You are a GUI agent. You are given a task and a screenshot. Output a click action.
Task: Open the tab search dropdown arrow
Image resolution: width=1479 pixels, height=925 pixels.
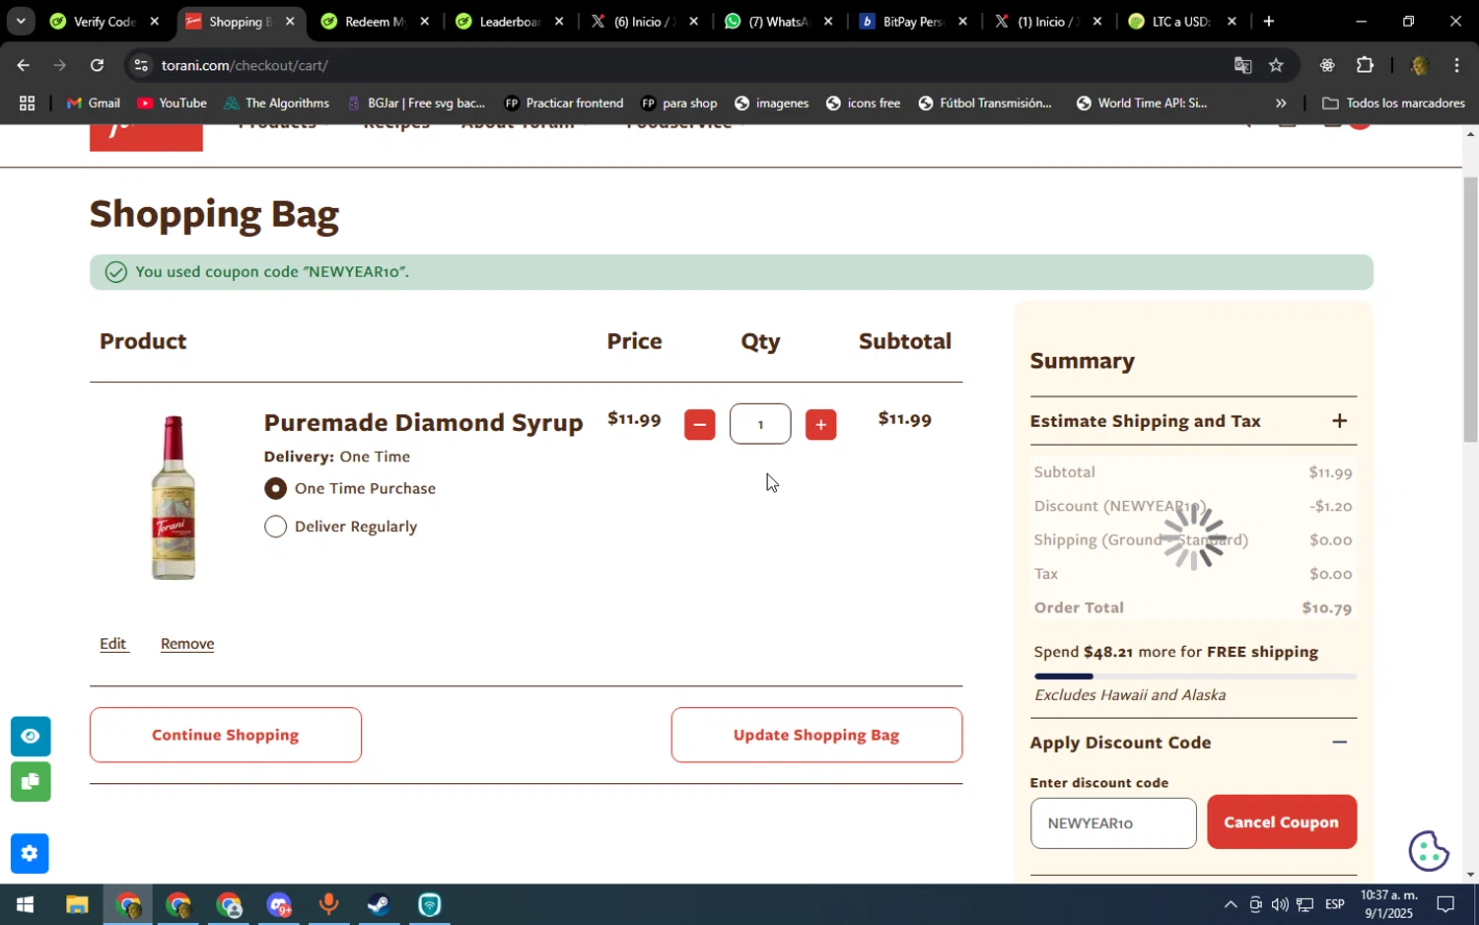point(21,21)
